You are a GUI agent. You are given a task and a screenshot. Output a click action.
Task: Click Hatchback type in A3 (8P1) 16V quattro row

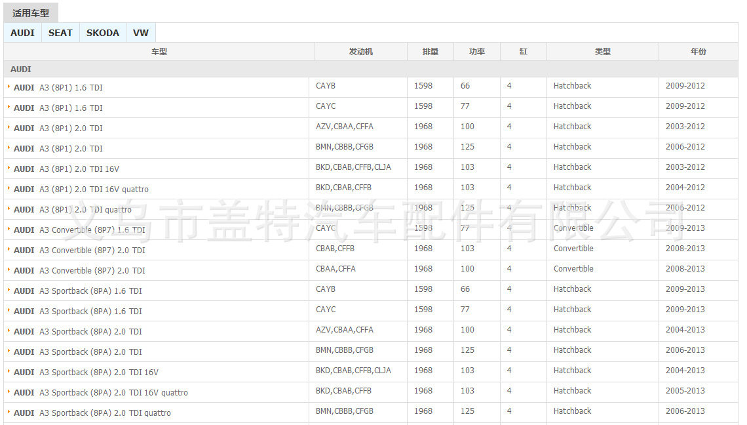(x=572, y=188)
